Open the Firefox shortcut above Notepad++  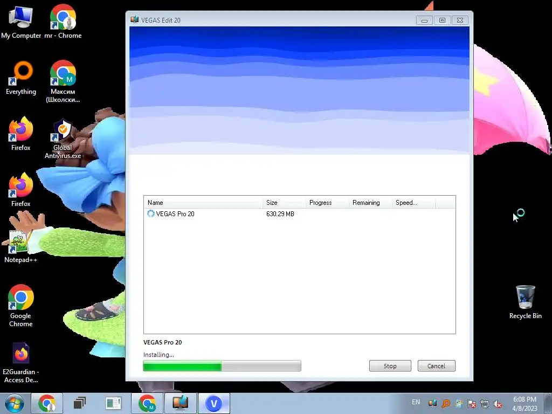pyautogui.click(x=21, y=190)
